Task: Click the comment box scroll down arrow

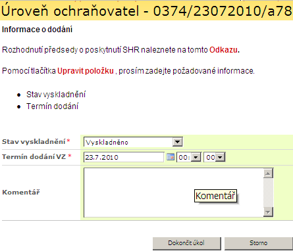Action: pyautogui.click(x=268, y=212)
